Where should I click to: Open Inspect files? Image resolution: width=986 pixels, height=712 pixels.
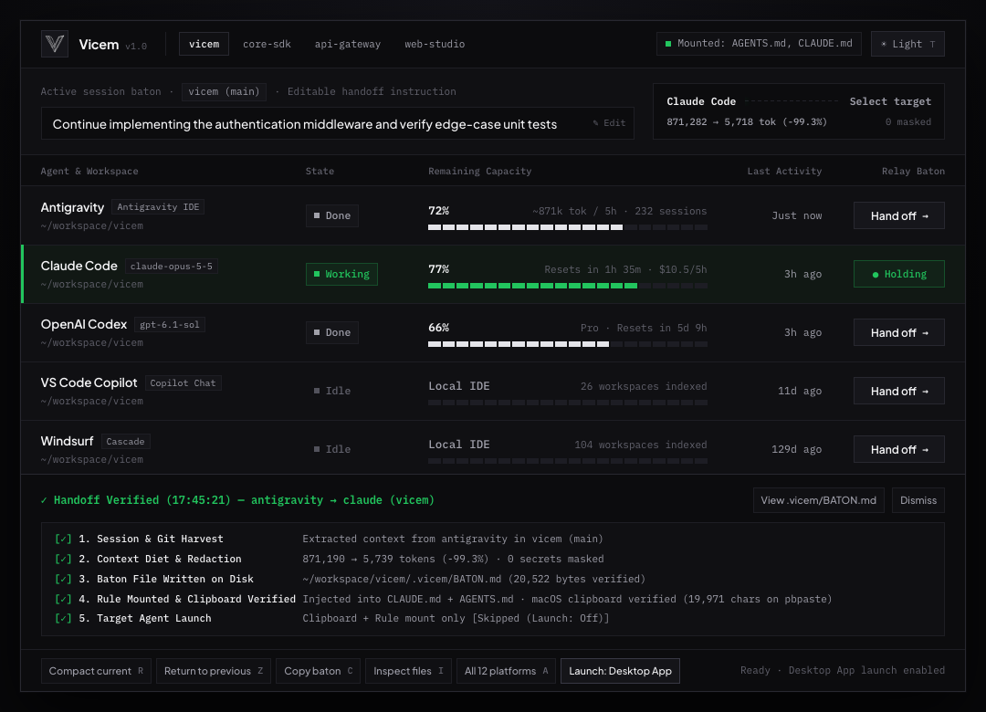pos(408,671)
